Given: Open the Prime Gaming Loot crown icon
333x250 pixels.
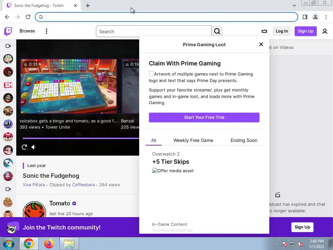Looking at the screenshot, I should [x=264, y=31].
